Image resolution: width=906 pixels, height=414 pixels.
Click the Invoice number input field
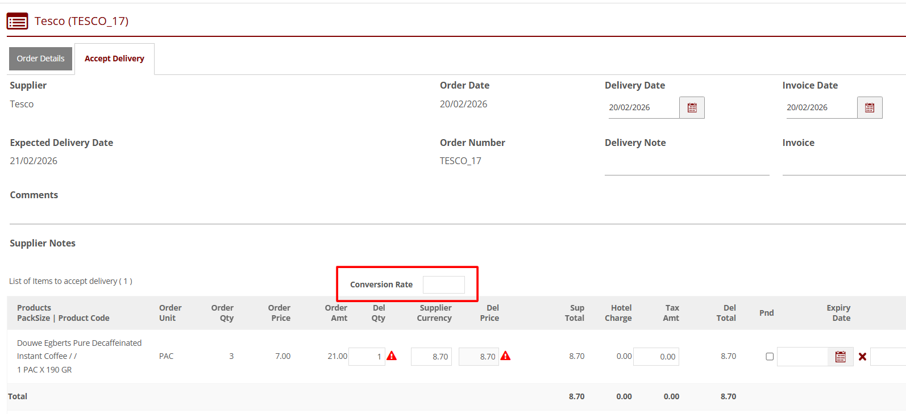pos(843,166)
